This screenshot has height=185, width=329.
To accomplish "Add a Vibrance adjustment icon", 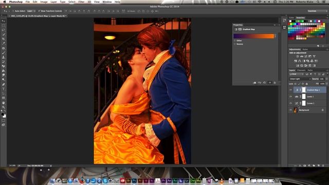I will click(314, 56).
